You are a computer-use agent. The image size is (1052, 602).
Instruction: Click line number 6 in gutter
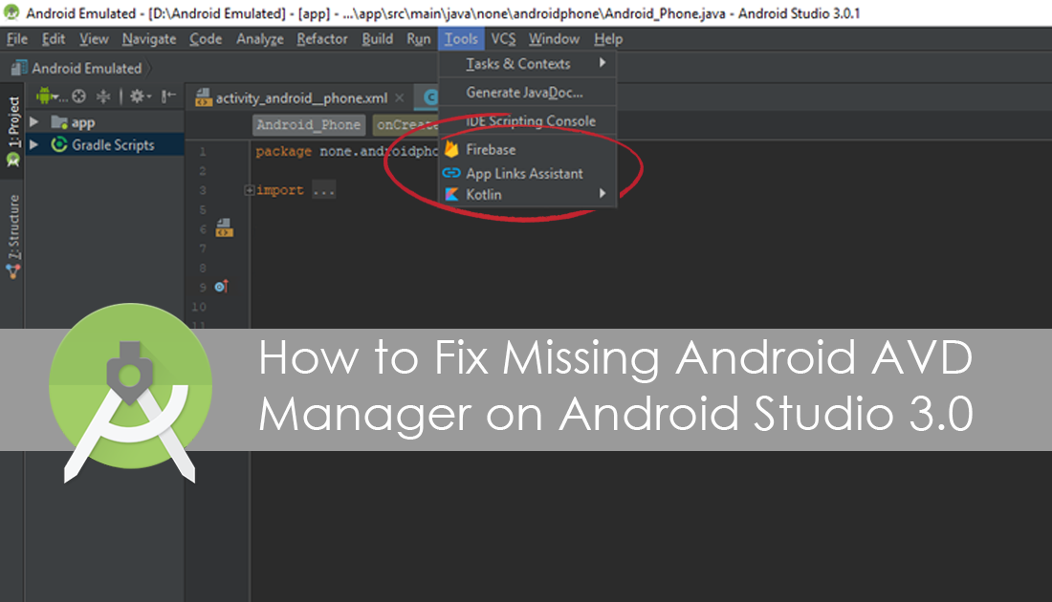pos(203,229)
